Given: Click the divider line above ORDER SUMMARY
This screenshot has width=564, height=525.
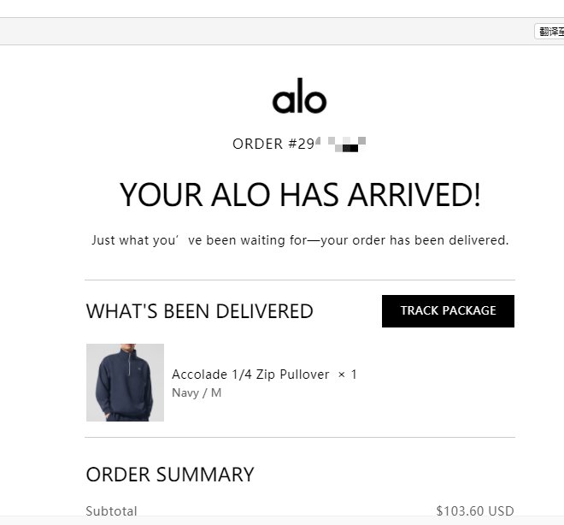Looking at the screenshot, I should (300, 437).
